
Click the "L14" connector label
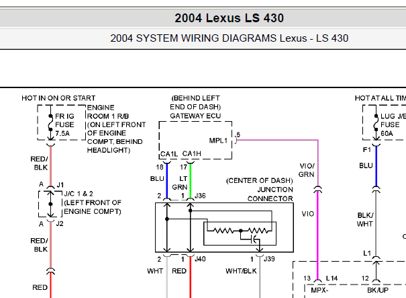[x=332, y=278]
